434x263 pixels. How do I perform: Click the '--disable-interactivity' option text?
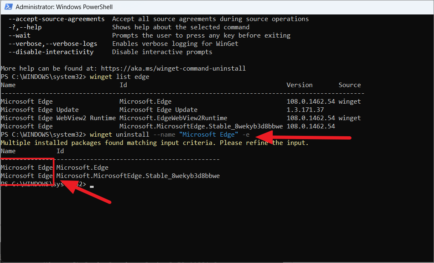coord(51,52)
